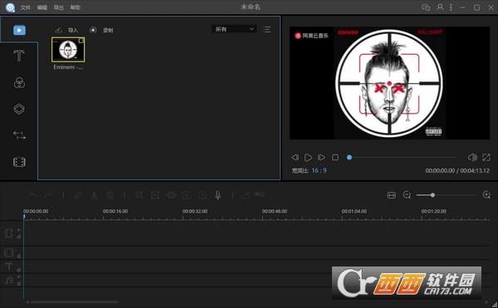Image resolution: width=498 pixels, height=308 pixels.
Task: Open the feedback message icon in the title bar
Action: click(426, 7)
